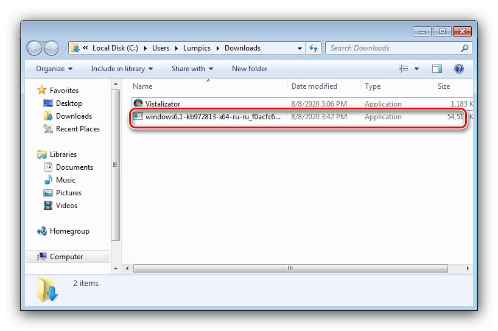Click navigation pane scrollbar up arrow
The image size is (498, 331).
116,85
